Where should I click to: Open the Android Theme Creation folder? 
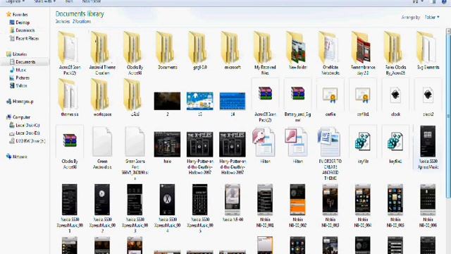point(102,54)
